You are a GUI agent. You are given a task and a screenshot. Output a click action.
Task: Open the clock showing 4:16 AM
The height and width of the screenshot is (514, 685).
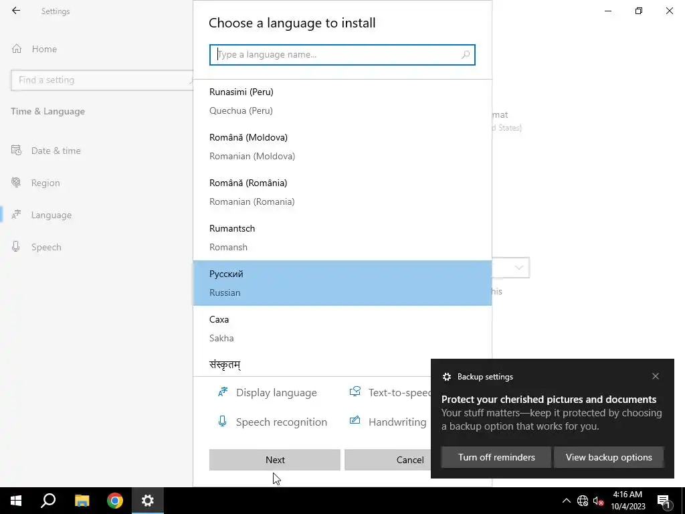pyautogui.click(x=627, y=501)
